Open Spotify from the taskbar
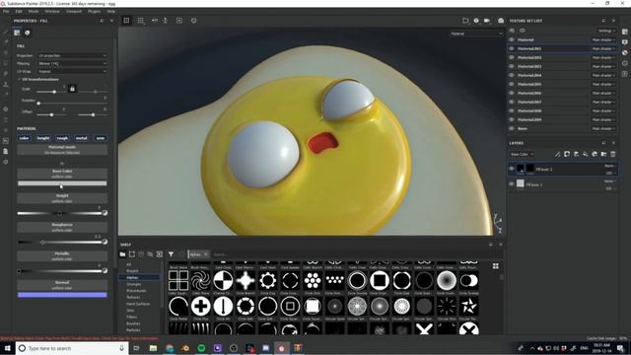Viewport: 631px width, 355px height. point(201,348)
